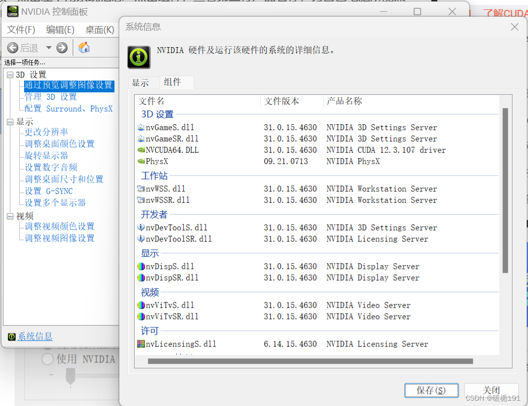Open 管理 3D 设置 task

pyautogui.click(x=51, y=97)
